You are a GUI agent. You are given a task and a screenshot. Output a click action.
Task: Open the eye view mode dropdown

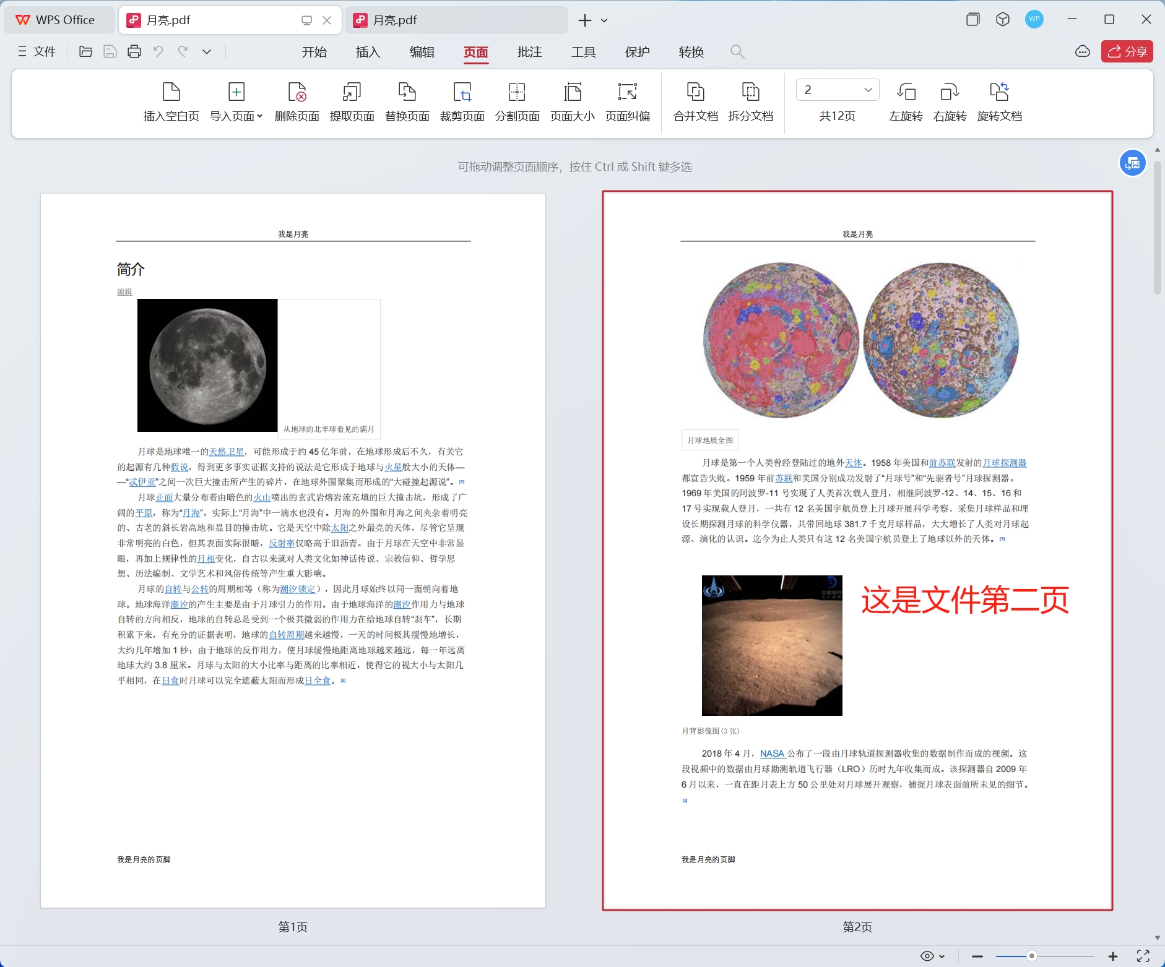pyautogui.click(x=932, y=956)
